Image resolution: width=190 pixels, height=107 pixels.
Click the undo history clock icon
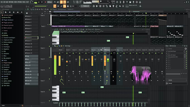point(117,2)
